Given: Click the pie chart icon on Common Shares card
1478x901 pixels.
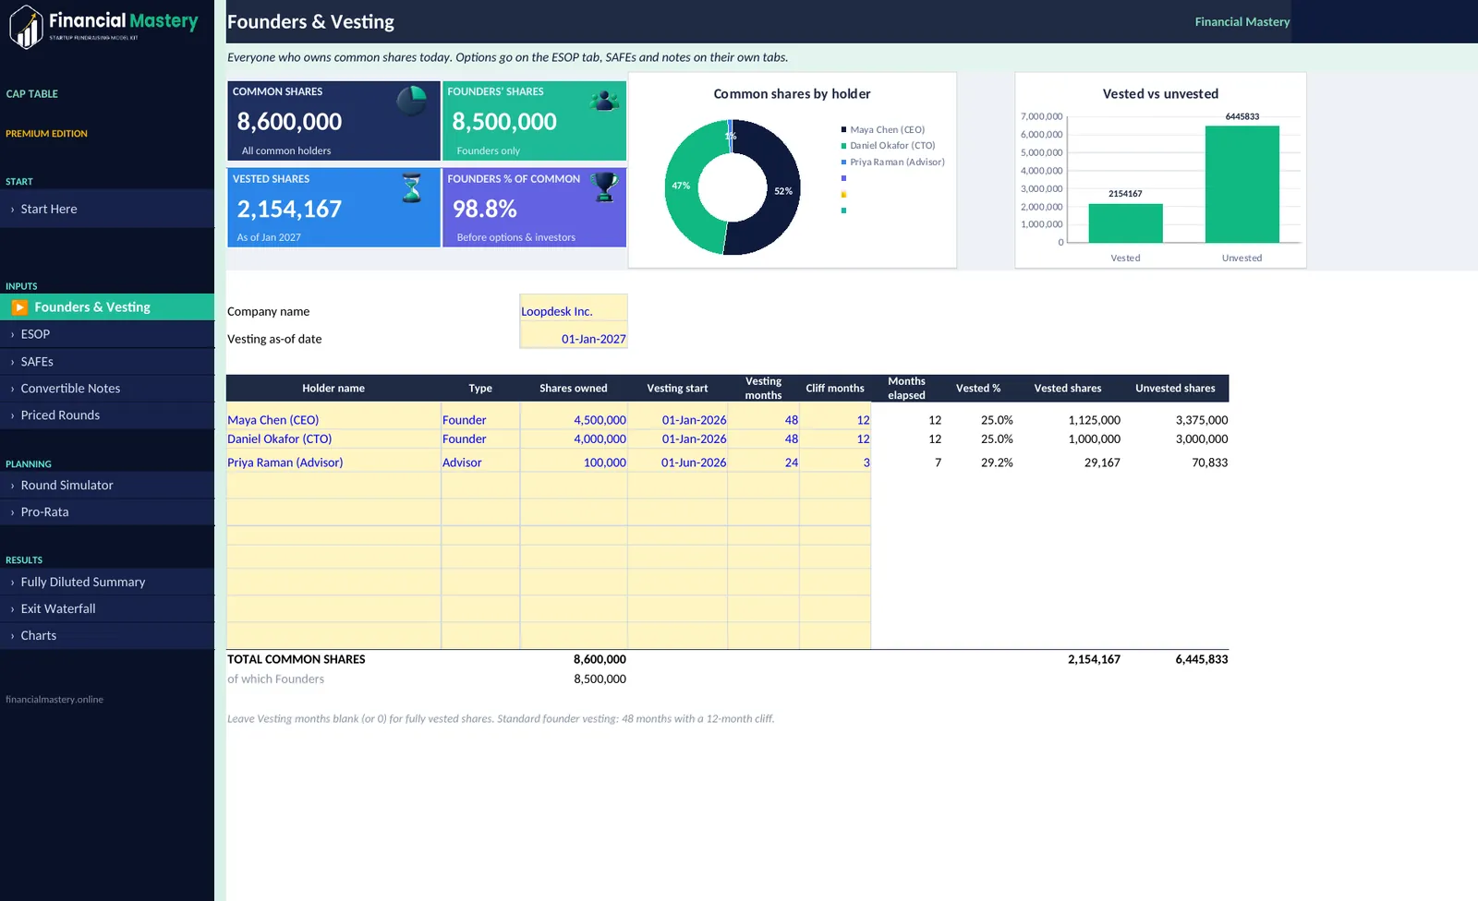Looking at the screenshot, I should (x=412, y=100).
